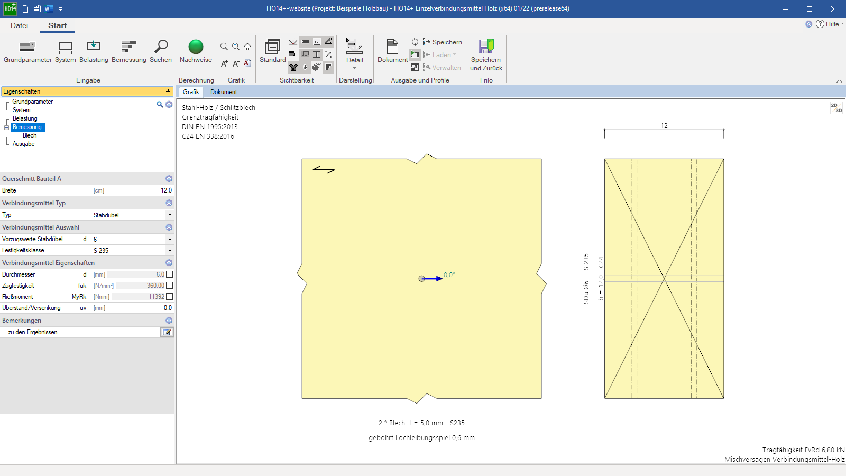
Task: Toggle the angle display visibility icon
Action: click(328, 42)
